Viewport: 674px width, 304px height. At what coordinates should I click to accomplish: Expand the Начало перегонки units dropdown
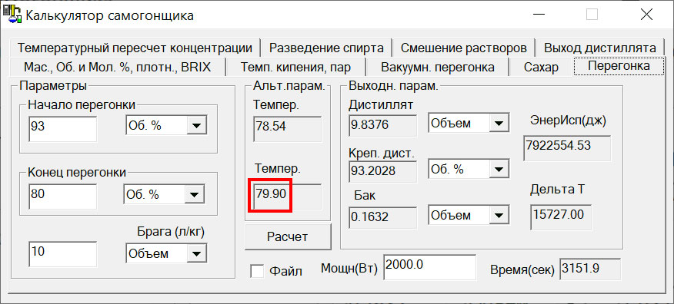[x=196, y=125]
